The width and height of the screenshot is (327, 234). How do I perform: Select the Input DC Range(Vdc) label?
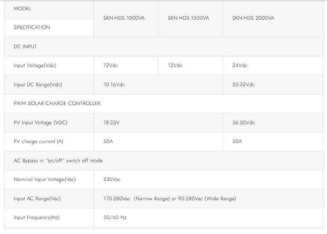38,85
